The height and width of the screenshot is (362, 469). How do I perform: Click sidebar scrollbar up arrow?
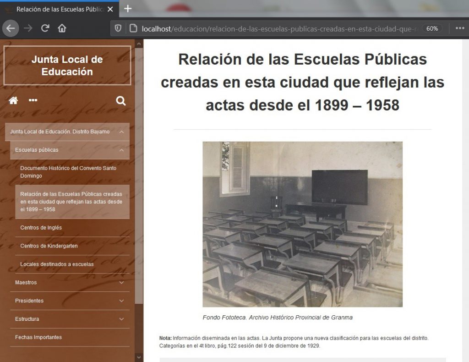[x=139, y=44]
